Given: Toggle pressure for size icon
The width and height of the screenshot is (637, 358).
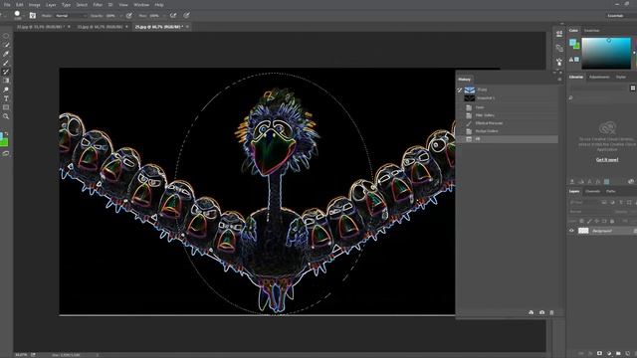Looking at the screenshot, I should tap(186, 16).
